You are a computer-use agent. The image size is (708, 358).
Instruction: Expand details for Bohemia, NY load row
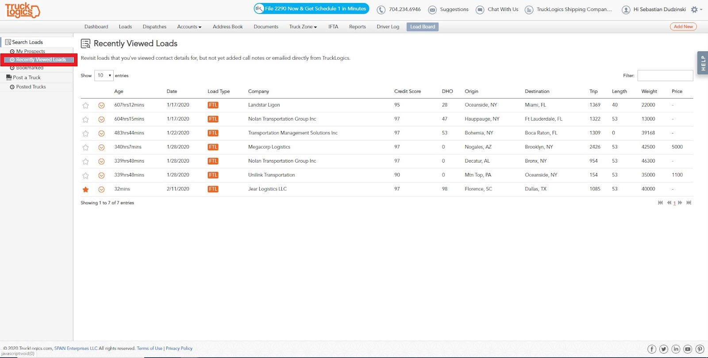click(x=101, y=133)
